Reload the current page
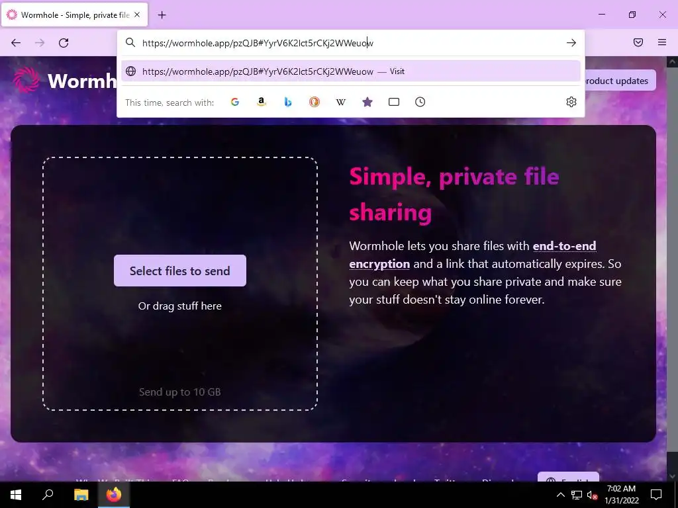Viewport: 678px width, 508px height. pos(64,42)
